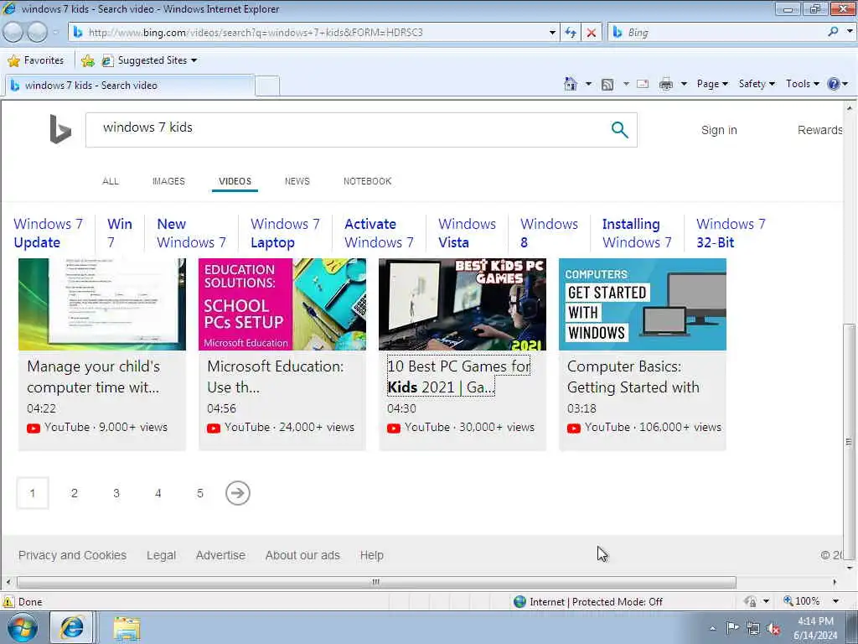Open the Privacy and Cookies link
The image size is (858, 644).
point(72,555)
